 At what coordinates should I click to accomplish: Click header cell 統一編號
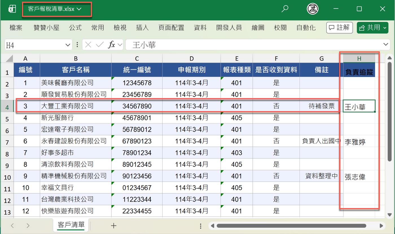click(137, 70)
